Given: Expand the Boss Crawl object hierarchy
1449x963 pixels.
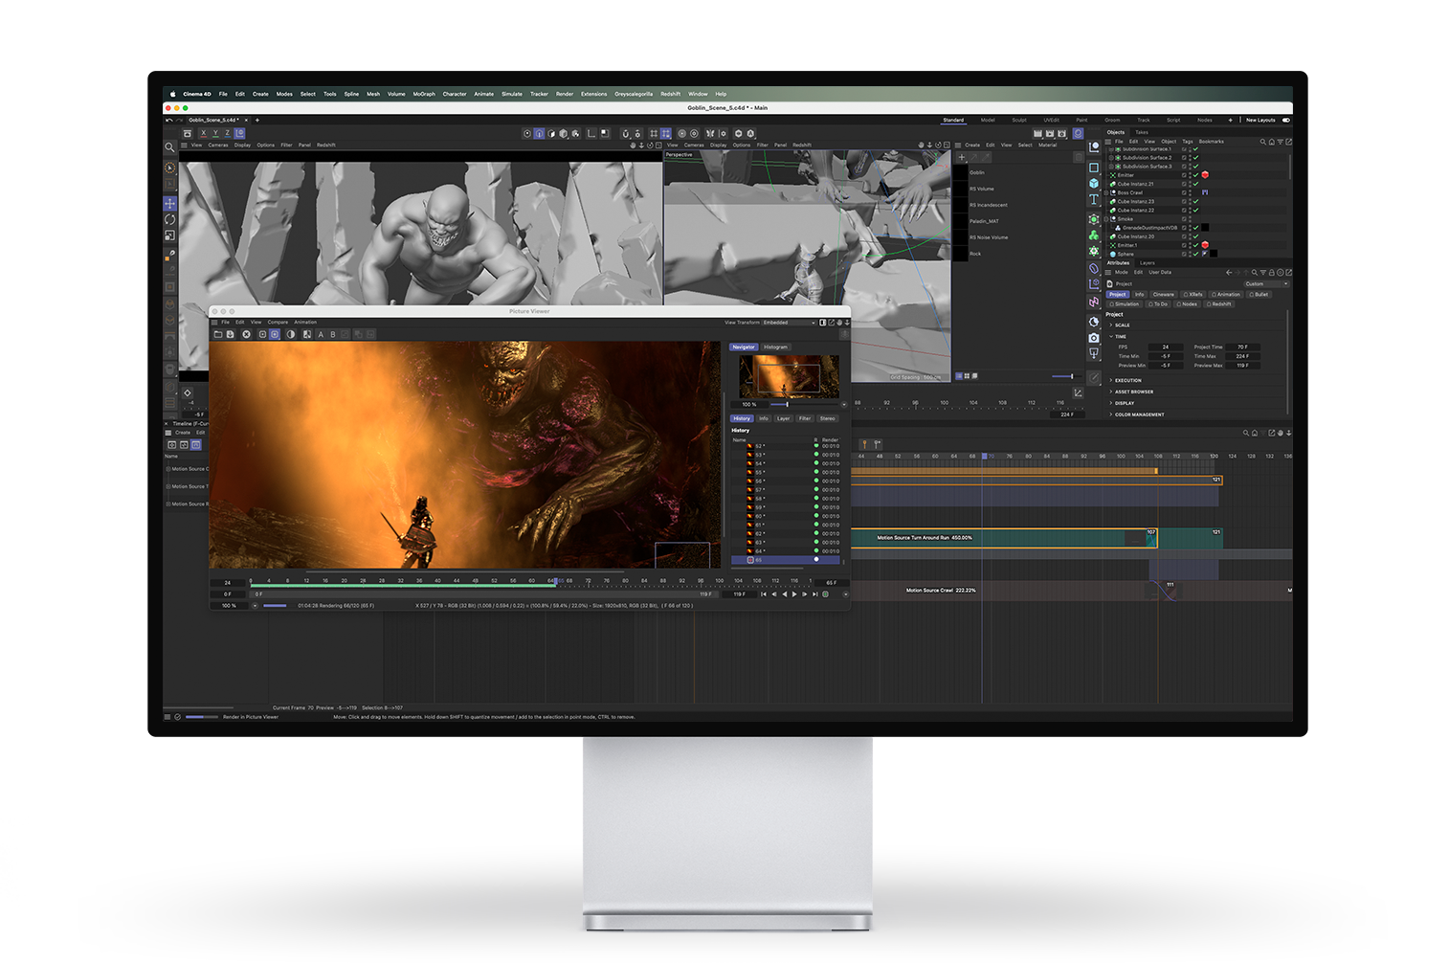Looking at the screenshot, I should [1108, 193].
